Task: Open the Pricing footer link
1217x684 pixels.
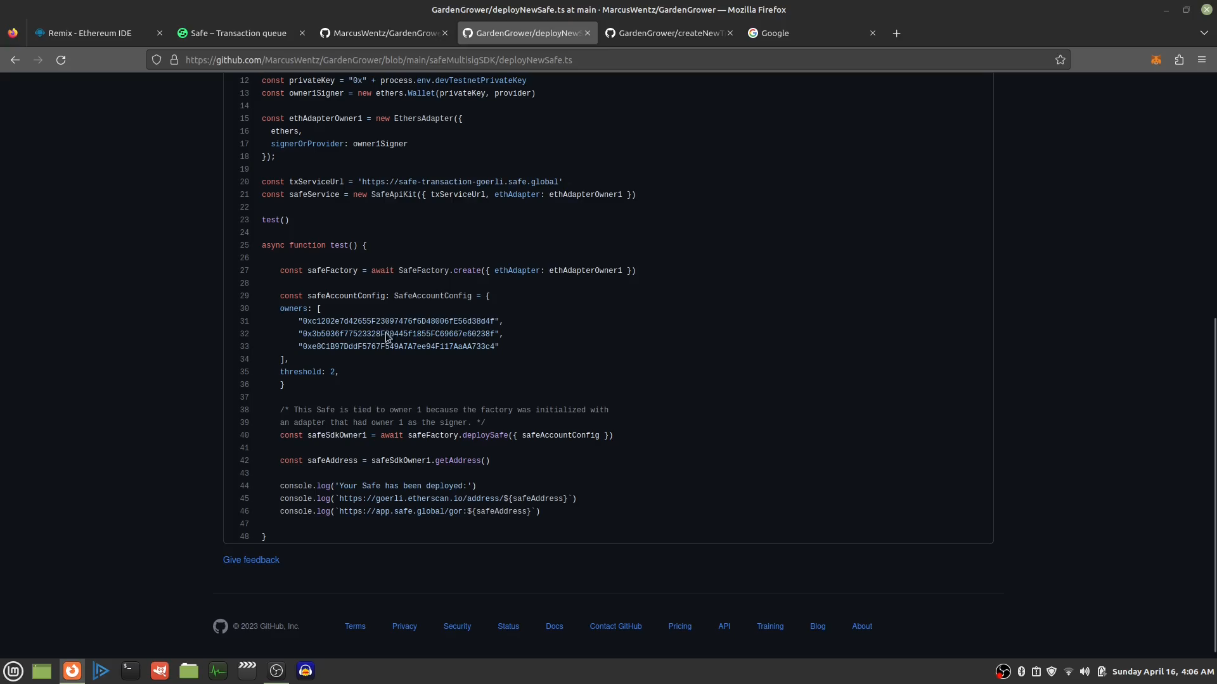Action: pos(679,626)
